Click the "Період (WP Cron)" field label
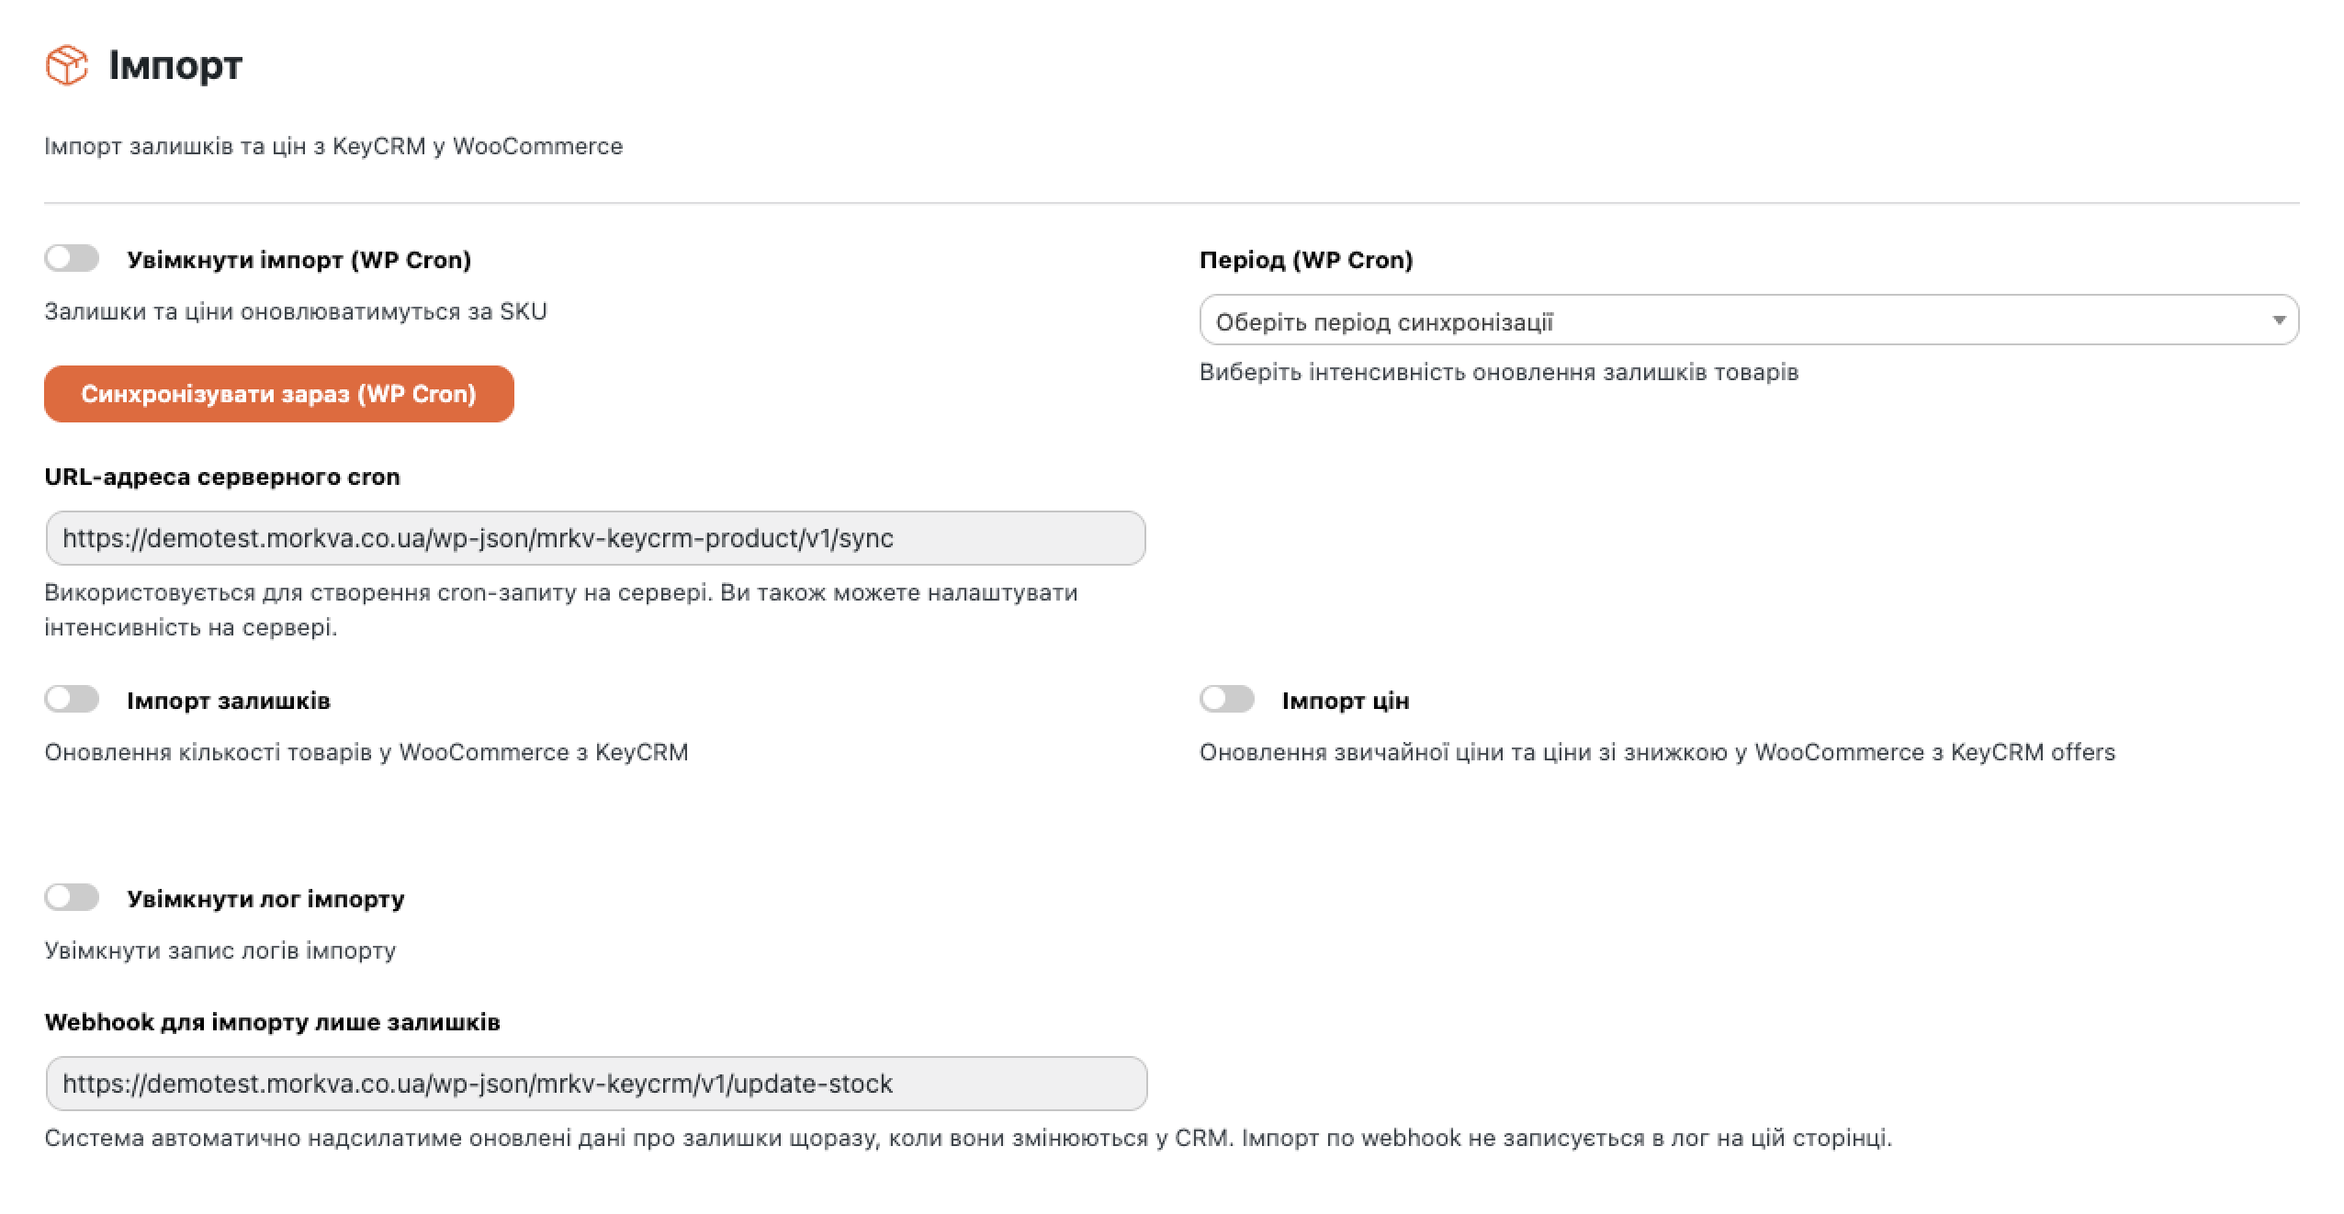This screenshot has width=2344, height=1214. [x=1306, y=260]
